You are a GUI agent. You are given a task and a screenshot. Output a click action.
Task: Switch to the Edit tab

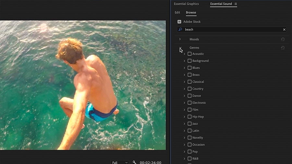(177, 12)
